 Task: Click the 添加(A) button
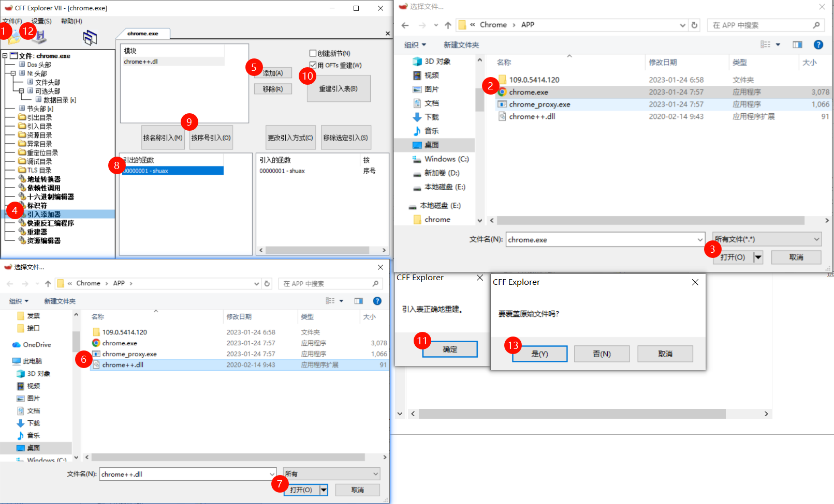click(x=273, y=73)
